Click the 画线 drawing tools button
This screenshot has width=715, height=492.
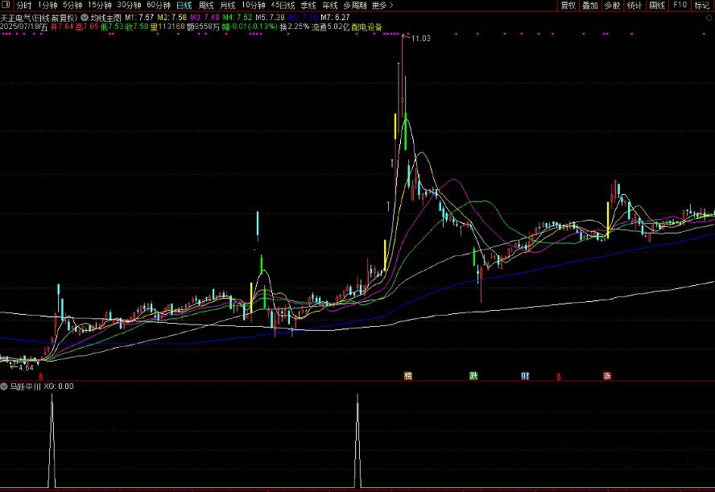tap(657, 6)
